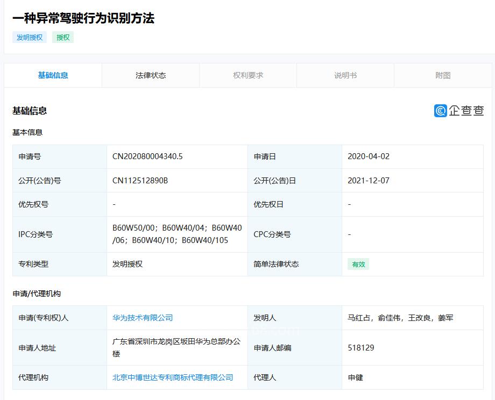
Task: Click the patent title heading
Action: click(x=83, y=18)
